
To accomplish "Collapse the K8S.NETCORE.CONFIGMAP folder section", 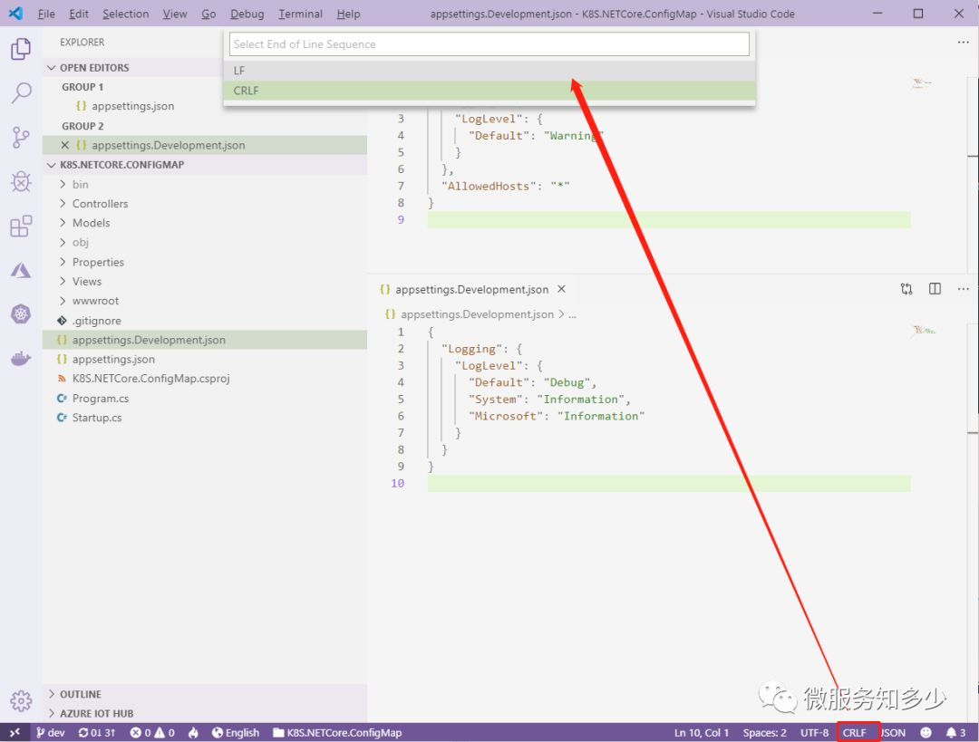I will (x=51, y=165).
